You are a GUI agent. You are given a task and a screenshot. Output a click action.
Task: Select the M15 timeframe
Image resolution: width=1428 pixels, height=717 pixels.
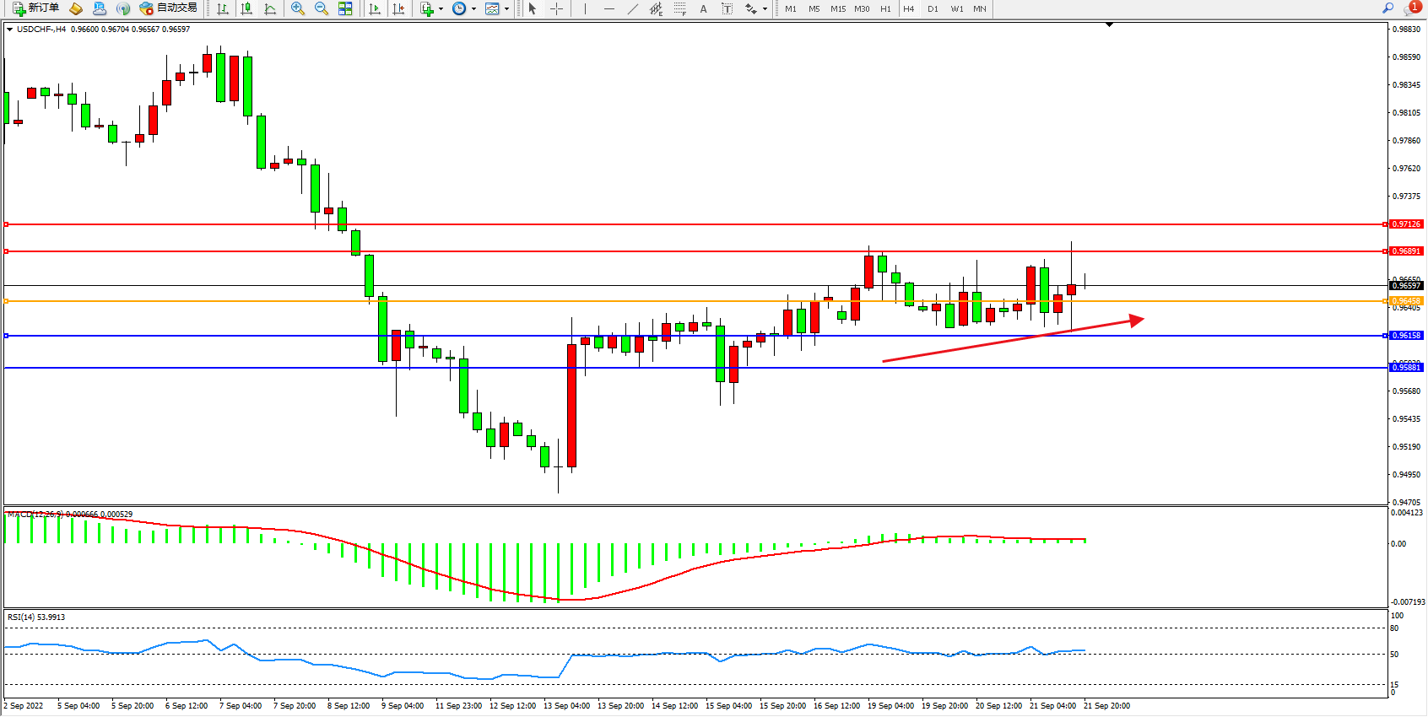pyautogui.click(x=837, y=8)
